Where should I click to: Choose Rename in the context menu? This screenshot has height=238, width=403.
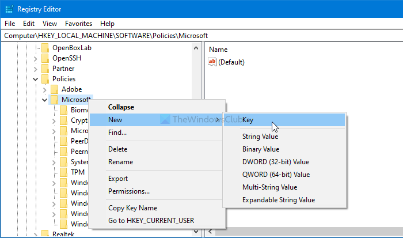[x=158, y=162]
